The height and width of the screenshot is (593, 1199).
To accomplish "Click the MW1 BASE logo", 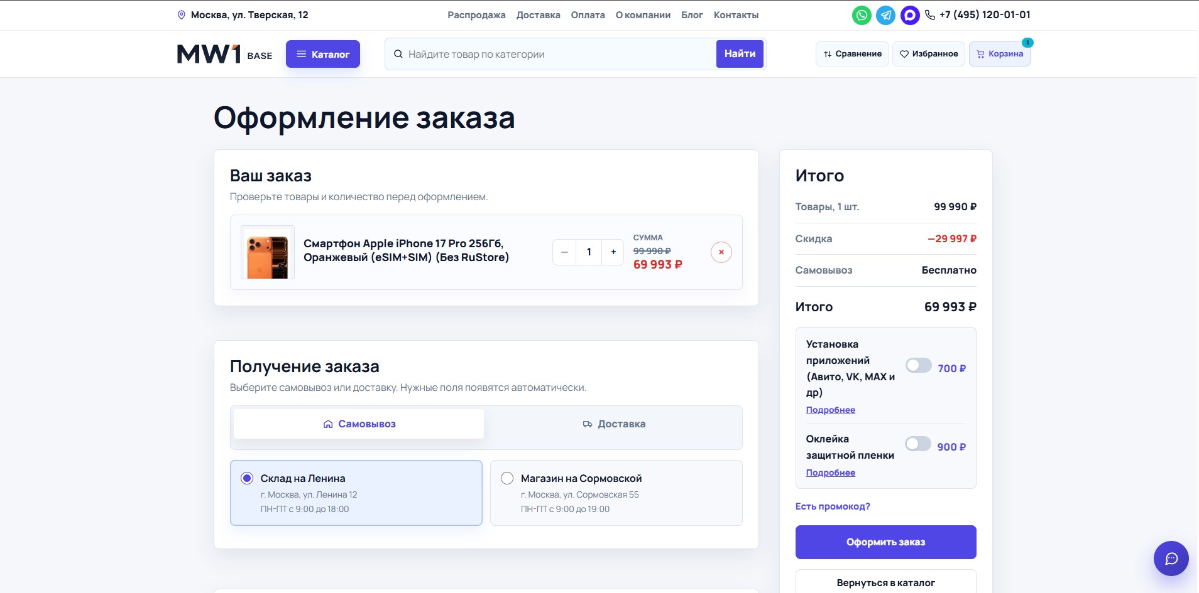I will (225, 55).
